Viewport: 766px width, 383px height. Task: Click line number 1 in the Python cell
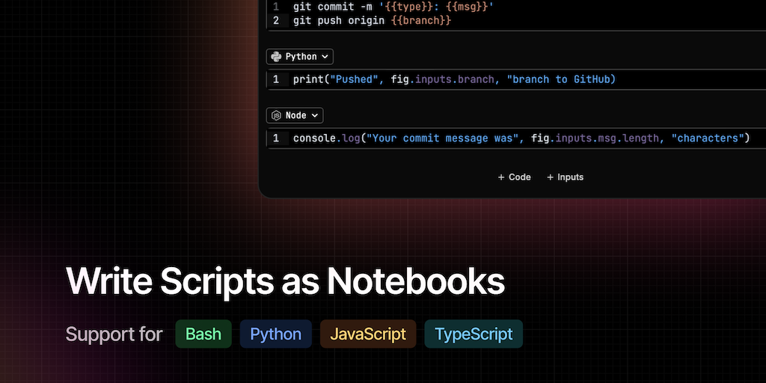(x=276, y=79)
